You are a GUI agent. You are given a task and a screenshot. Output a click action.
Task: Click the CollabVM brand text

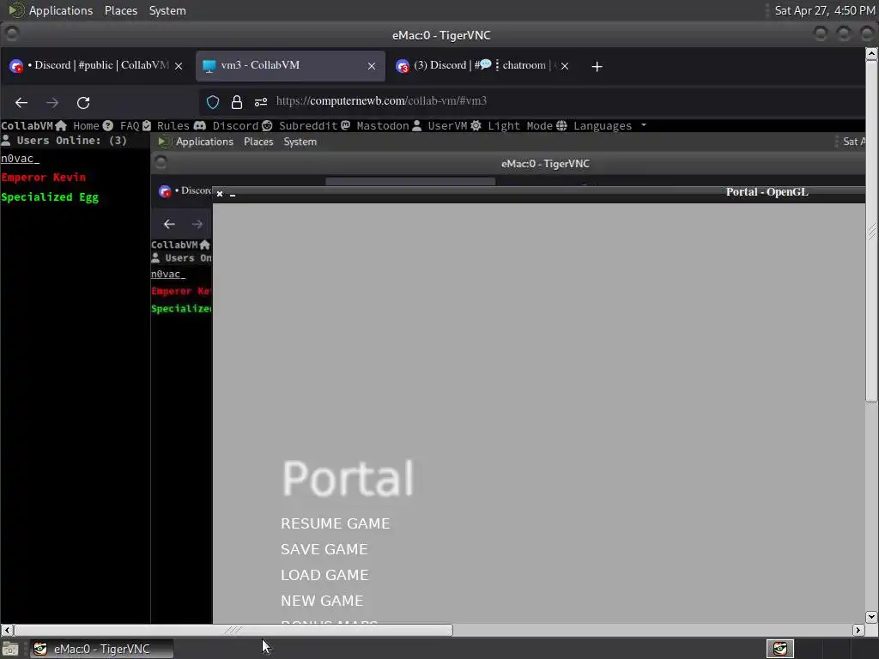click(x=27, y=125)
